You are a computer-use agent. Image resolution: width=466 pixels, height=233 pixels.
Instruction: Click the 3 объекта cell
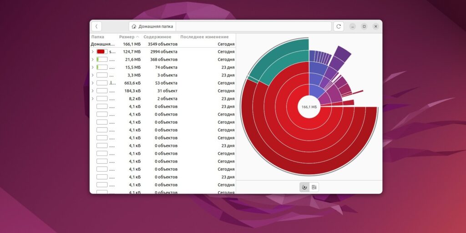pyautogui.click(x=167, y=75)
